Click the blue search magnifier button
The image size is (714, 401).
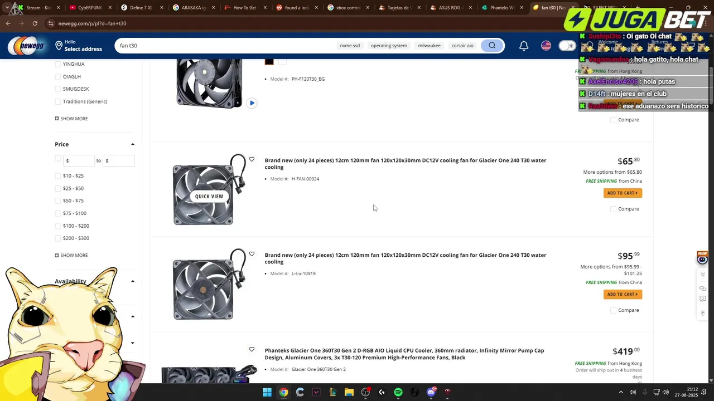click(492, 46)
